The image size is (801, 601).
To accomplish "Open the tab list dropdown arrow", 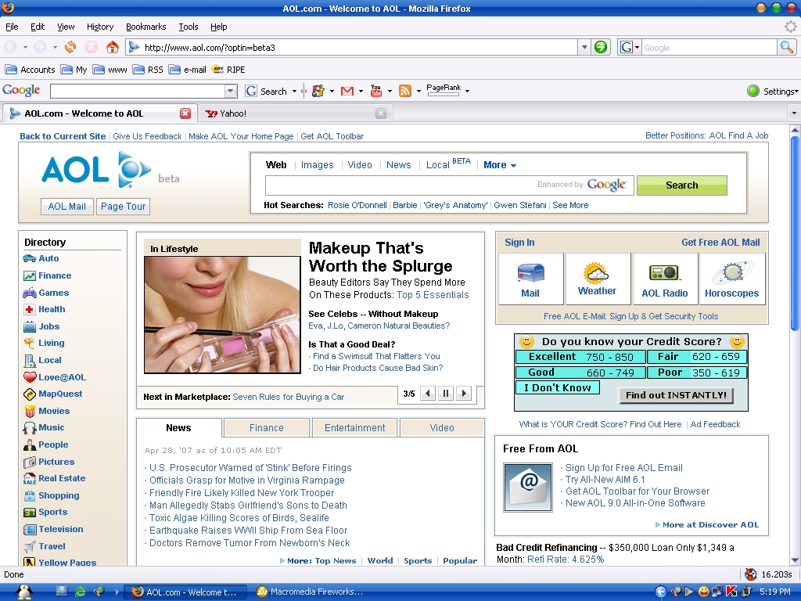I will tap(793, 113).
